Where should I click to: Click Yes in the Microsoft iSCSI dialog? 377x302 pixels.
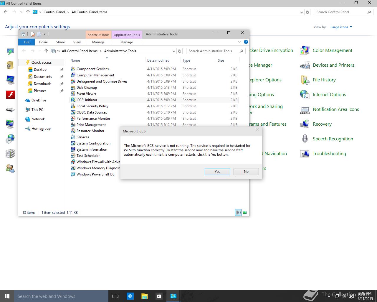click(217, 172)
